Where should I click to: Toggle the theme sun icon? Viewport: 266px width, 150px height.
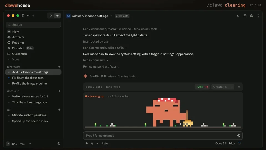[58, 144]
